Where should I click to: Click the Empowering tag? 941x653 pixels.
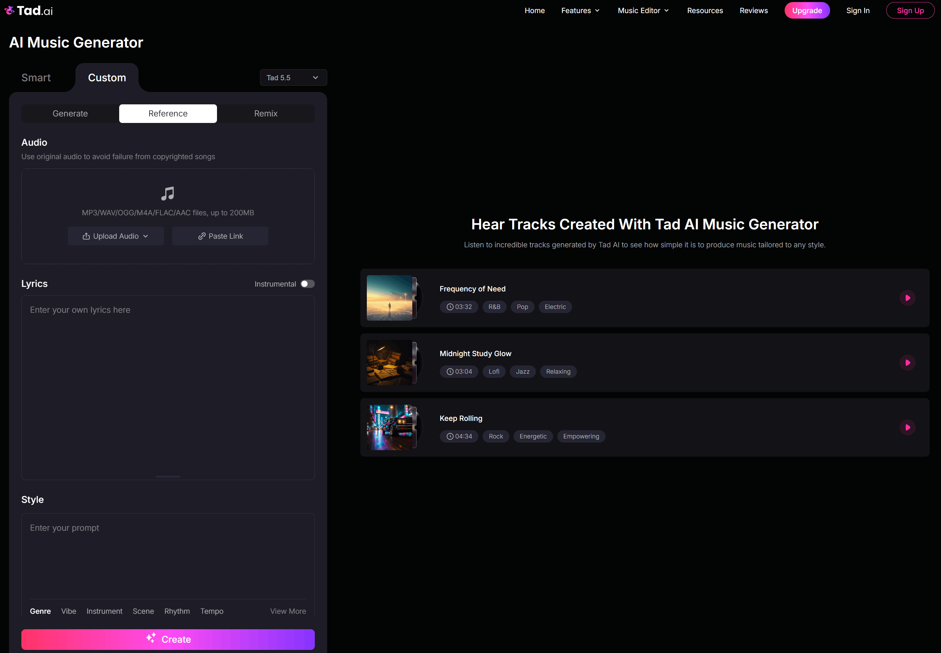pyautogui.click(x=581, y=436)
